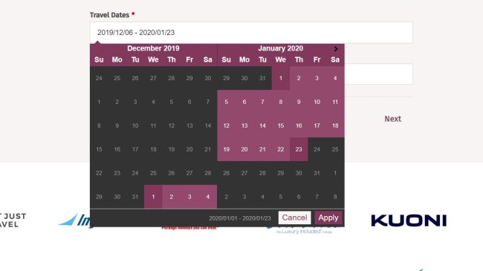Open the KUONI partner logo
The width and height of the screenshot is (483, 271).
coord(409,221)
